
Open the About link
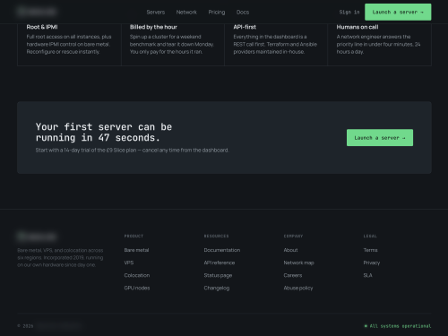tap(290, 250)
